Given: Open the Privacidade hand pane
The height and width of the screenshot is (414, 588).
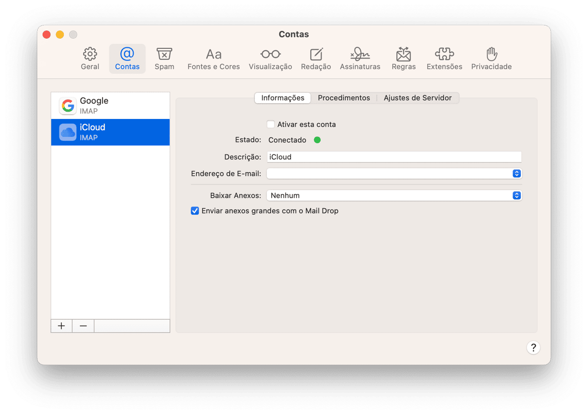Looking at the screenshot, I should click(x=491, y=59).
